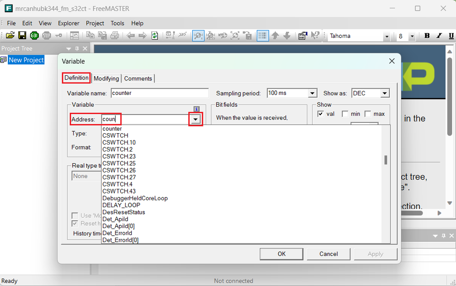
Task: Toggle italic formatting in the toolbar
Action: click(439, 36)
